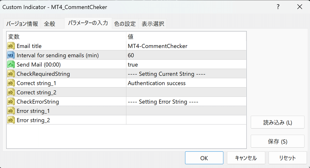Click the string icon beside CheckErrorString

11,102
